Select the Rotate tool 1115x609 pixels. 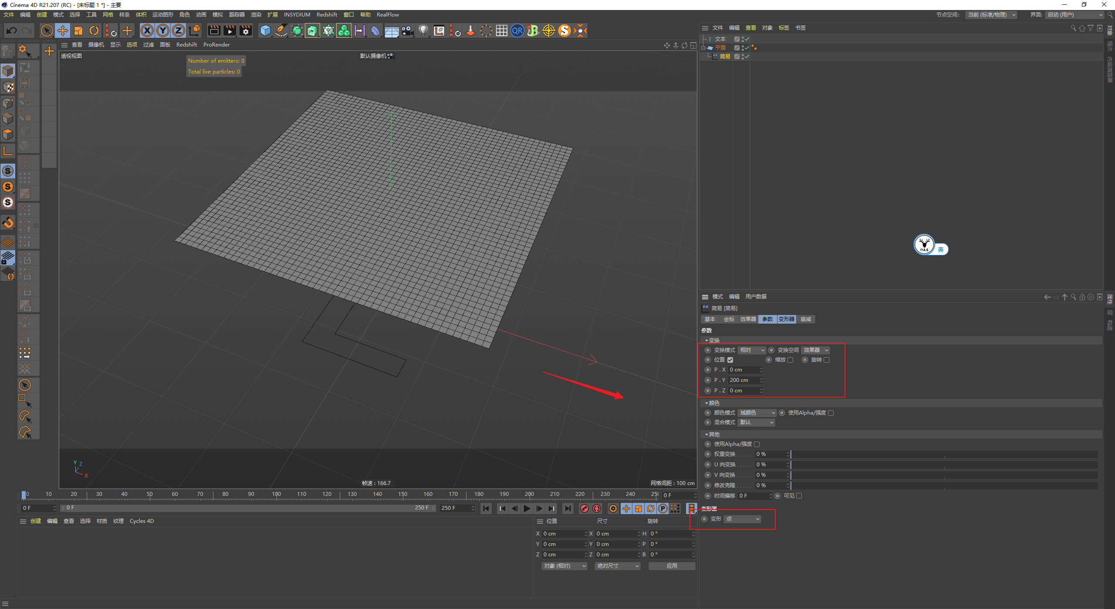94,30
